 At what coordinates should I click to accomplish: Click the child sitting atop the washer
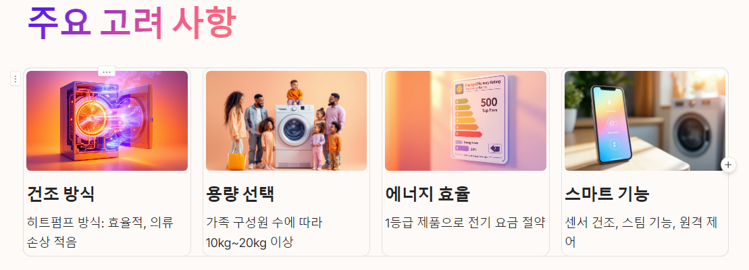294,92
